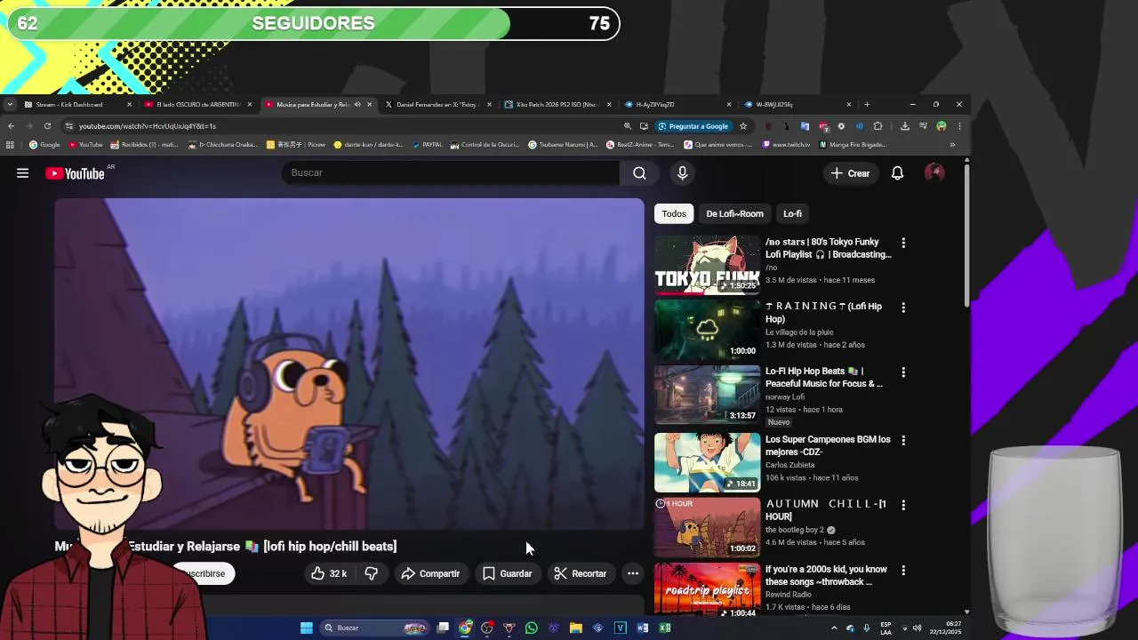Go to the YouTube home logo

click(75, 173)
